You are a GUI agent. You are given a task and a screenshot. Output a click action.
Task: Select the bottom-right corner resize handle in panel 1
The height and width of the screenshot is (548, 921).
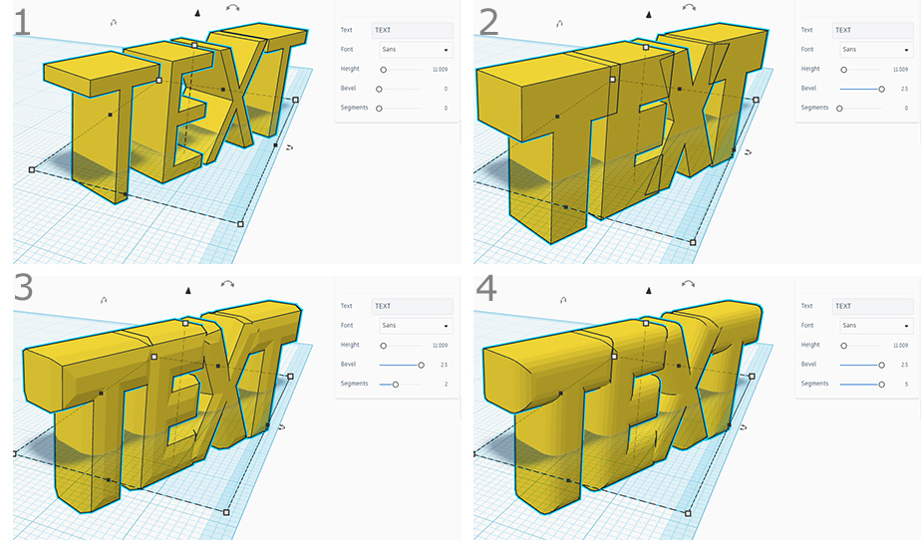point(240,224)
